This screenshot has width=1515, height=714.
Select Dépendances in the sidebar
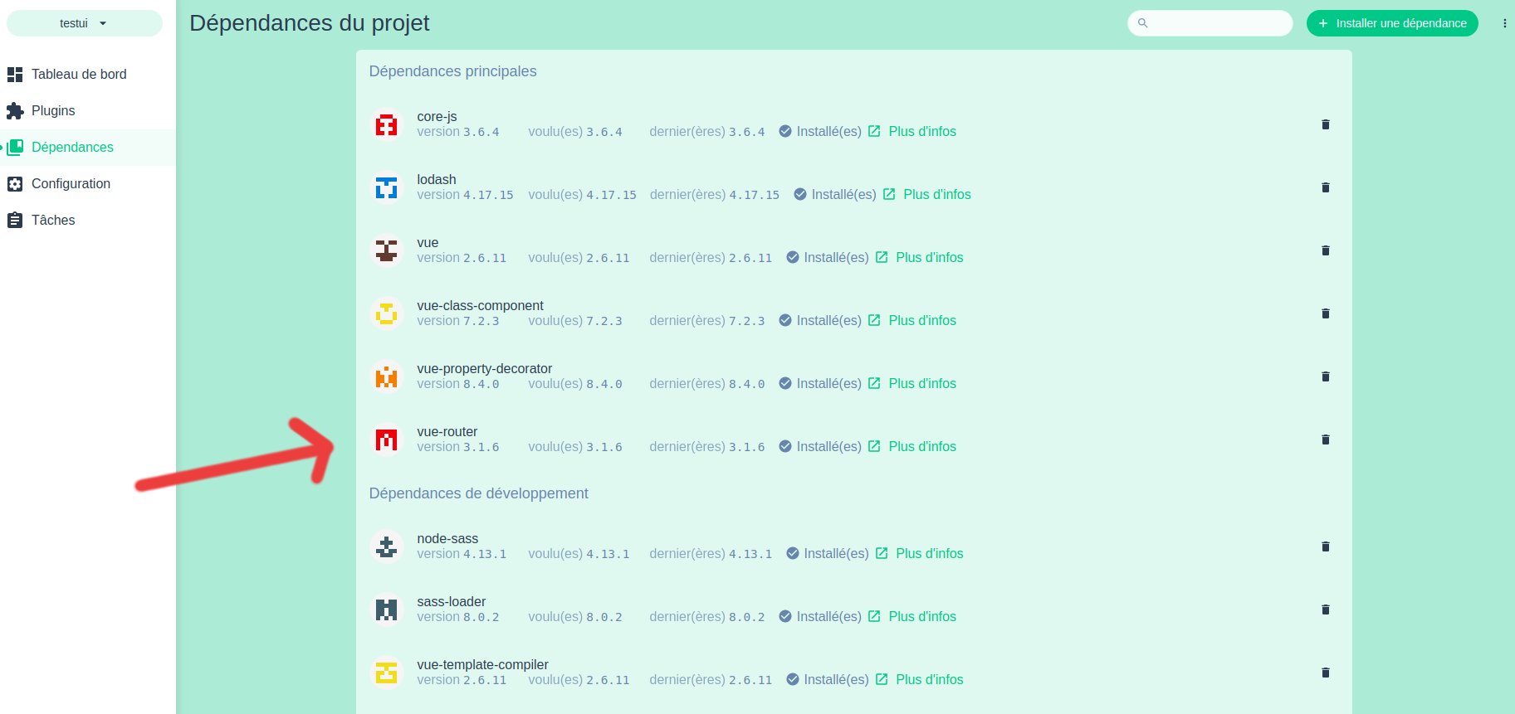(72, 148)
